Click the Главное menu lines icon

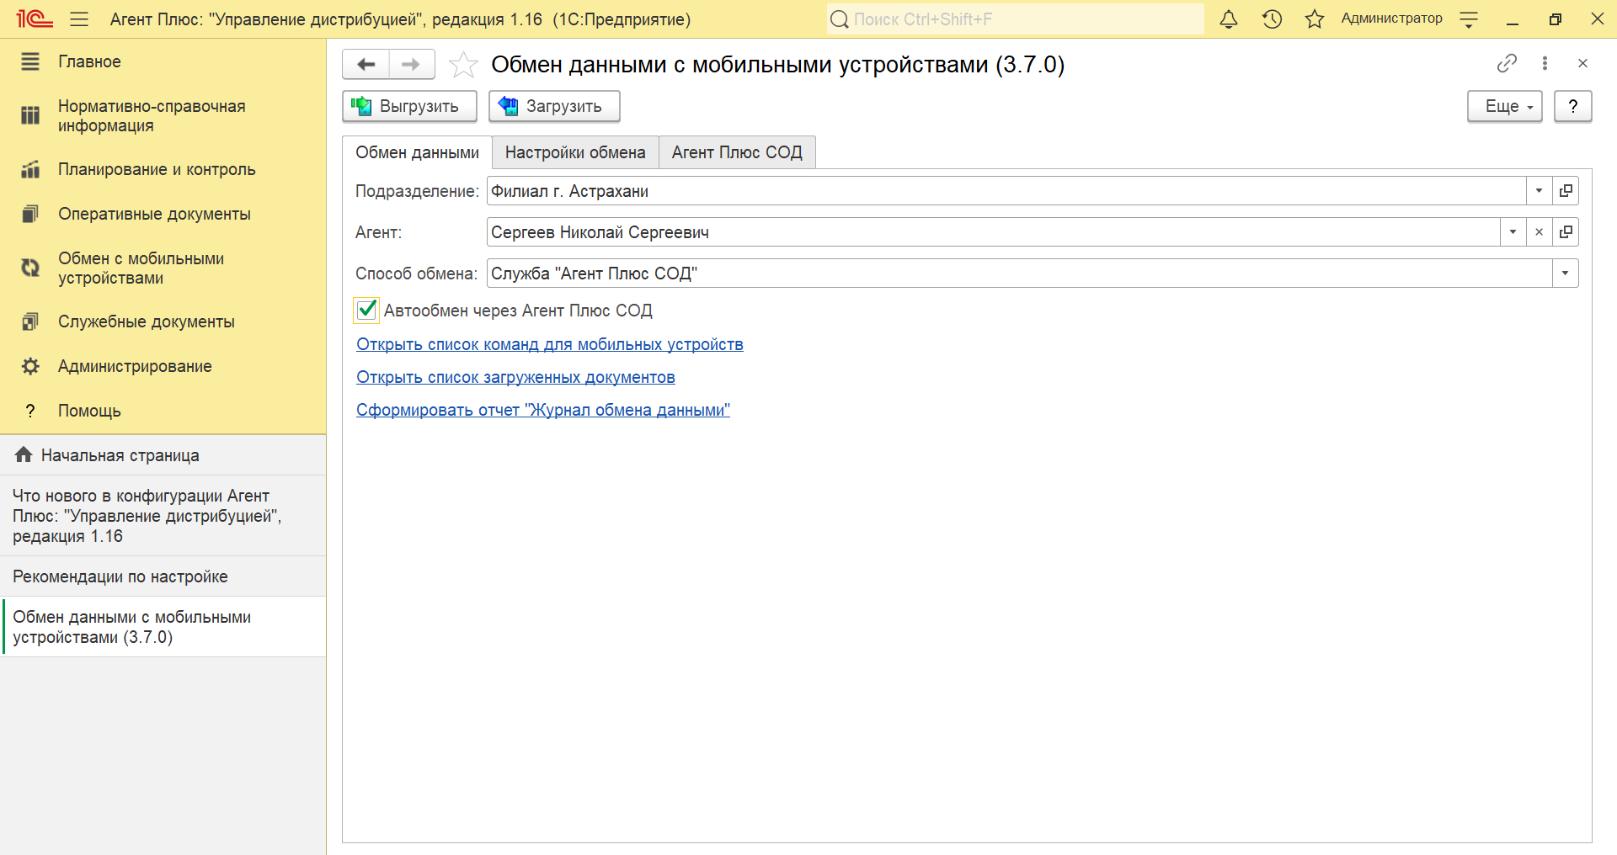point(30,61)
